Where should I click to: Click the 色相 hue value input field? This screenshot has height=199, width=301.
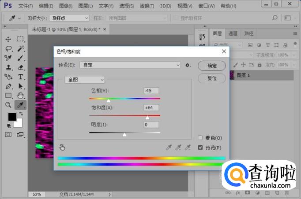click(x=151, y=91)
